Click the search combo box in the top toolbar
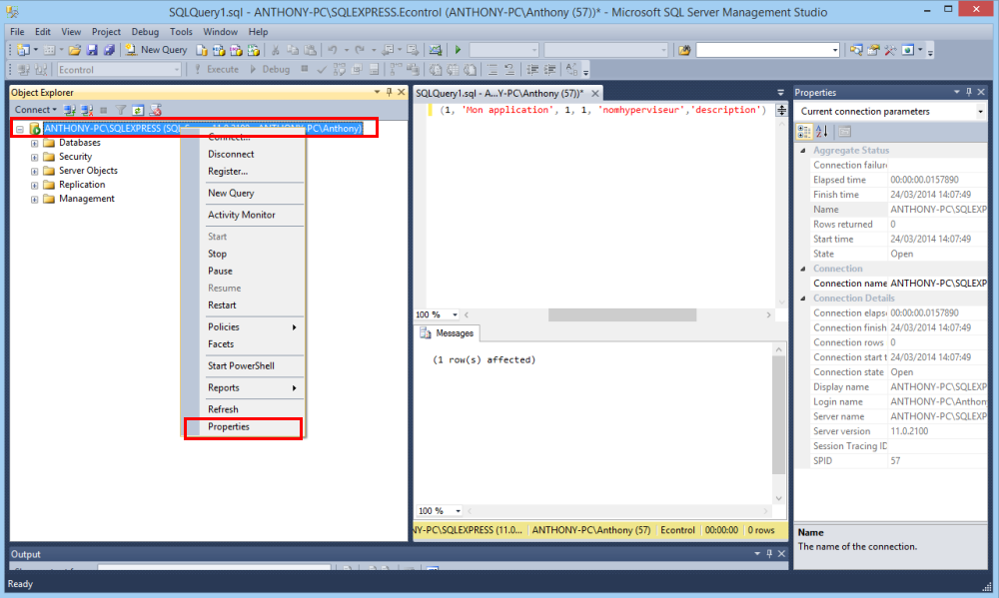Image resolution: width=999 pixels, height=598 pixels. 767,50
